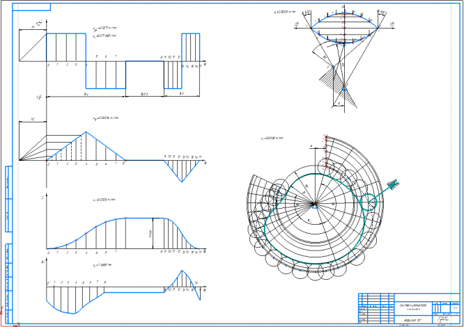Click the vertical height dimension in displacement graph

click(x=153, y=233)
